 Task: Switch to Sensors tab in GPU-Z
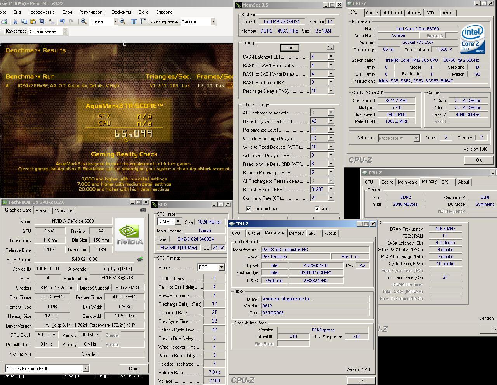coord(43,210)
